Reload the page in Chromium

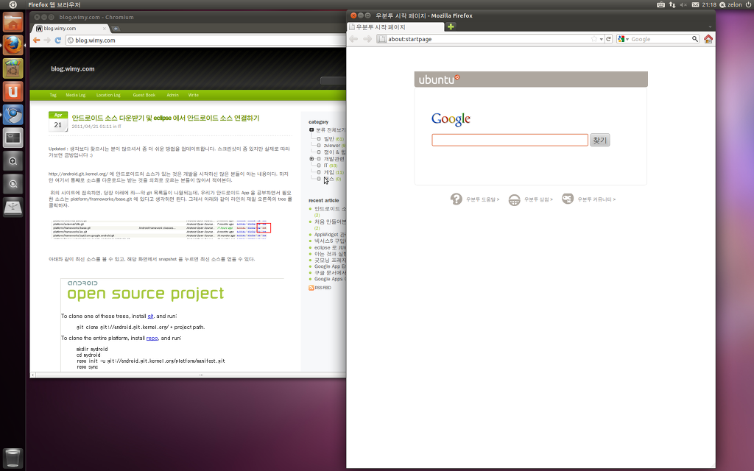(57, 40)
